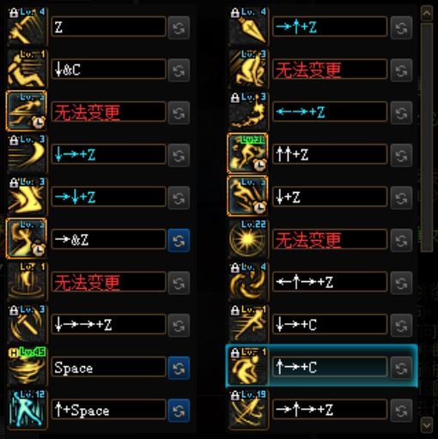Screen dimensions: 438x439
Task: Reset the ↑+Space command with blue refresh button
Action: [x=179, y=411]
